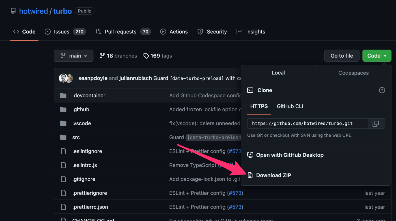This screenshot has width=396, height=221.
Task: Open the src folder
Action: click(x=76, y=137)
